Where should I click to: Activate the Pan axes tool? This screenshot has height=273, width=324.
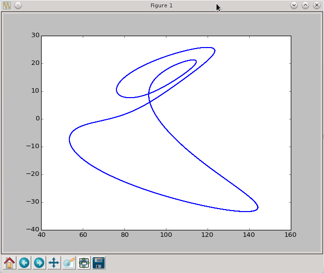pyautogui.click(x=54, y=263)
